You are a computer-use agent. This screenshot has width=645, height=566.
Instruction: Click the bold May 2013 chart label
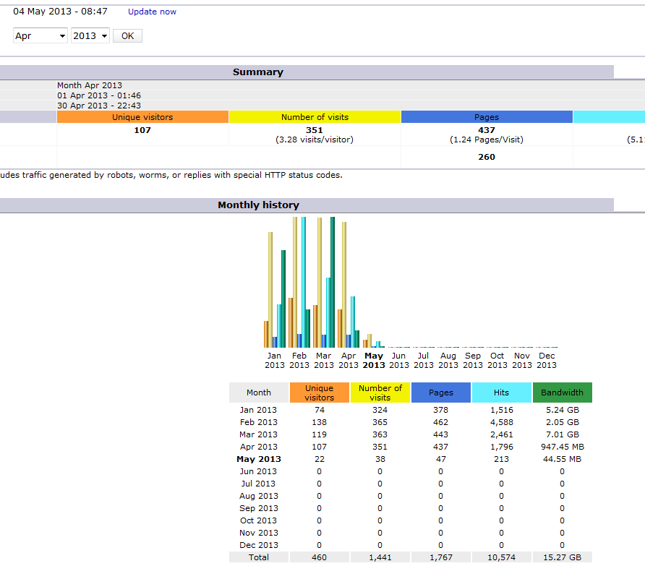pos(374,360)
